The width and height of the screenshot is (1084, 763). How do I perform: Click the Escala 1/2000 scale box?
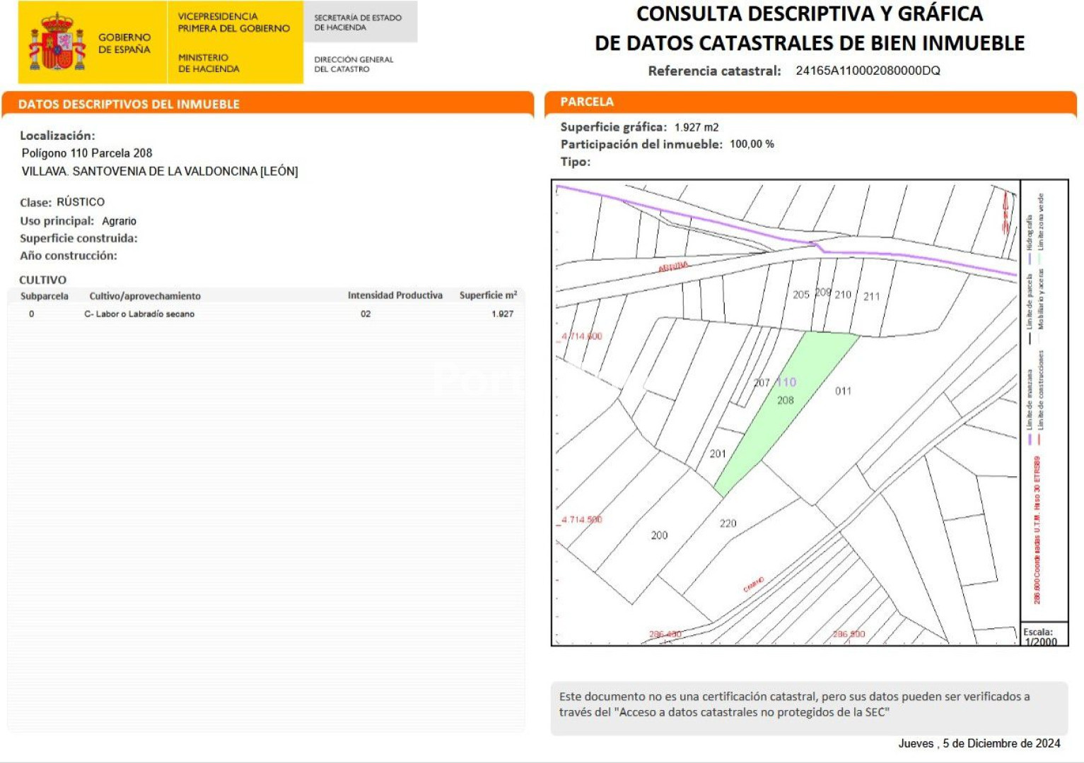tap(1041, 637)
